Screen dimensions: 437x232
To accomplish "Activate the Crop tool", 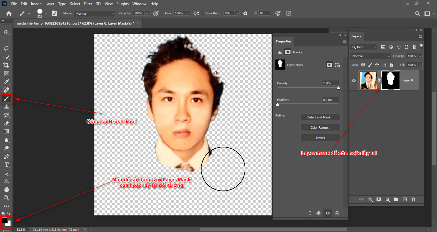I will [x=7, y=65].
